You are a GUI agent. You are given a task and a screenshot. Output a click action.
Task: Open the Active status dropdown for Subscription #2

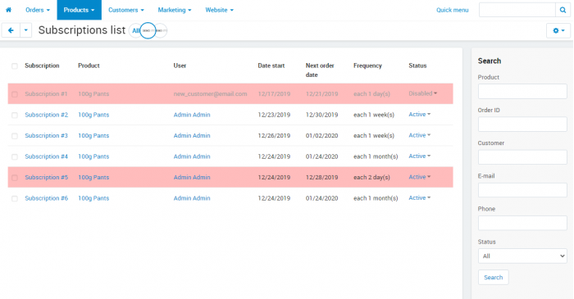(420, 115)
